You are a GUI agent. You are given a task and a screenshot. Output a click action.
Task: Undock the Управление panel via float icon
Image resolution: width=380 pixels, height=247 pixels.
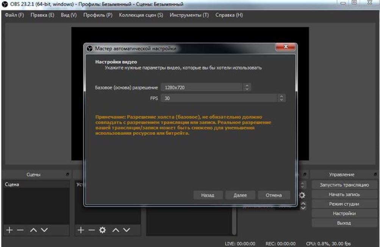[x=375, y=174]
